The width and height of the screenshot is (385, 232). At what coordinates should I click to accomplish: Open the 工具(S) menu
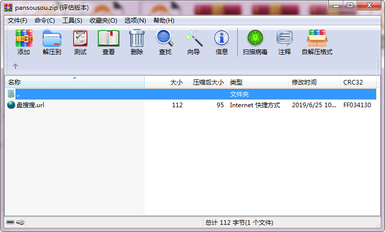click(x=72, y=21)
